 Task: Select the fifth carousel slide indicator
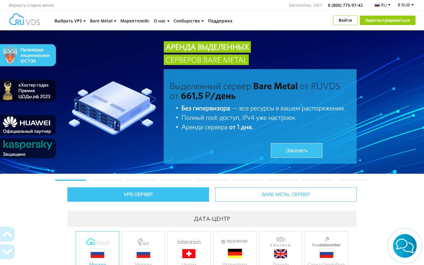pyautogui.click(x=212, y=180)
